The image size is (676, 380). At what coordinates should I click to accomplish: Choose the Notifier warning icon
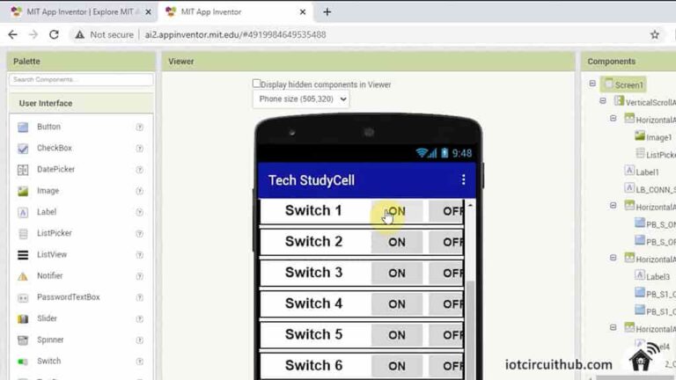point(23,276)
